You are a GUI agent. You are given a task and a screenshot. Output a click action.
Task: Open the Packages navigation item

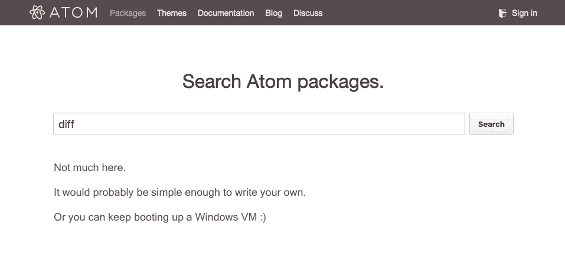pyautogui.click(x=128, y=13)
